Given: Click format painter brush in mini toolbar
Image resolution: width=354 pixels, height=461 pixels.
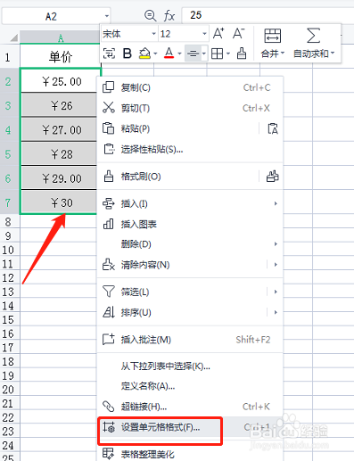Looking at the screenshot, I should 242,54.
